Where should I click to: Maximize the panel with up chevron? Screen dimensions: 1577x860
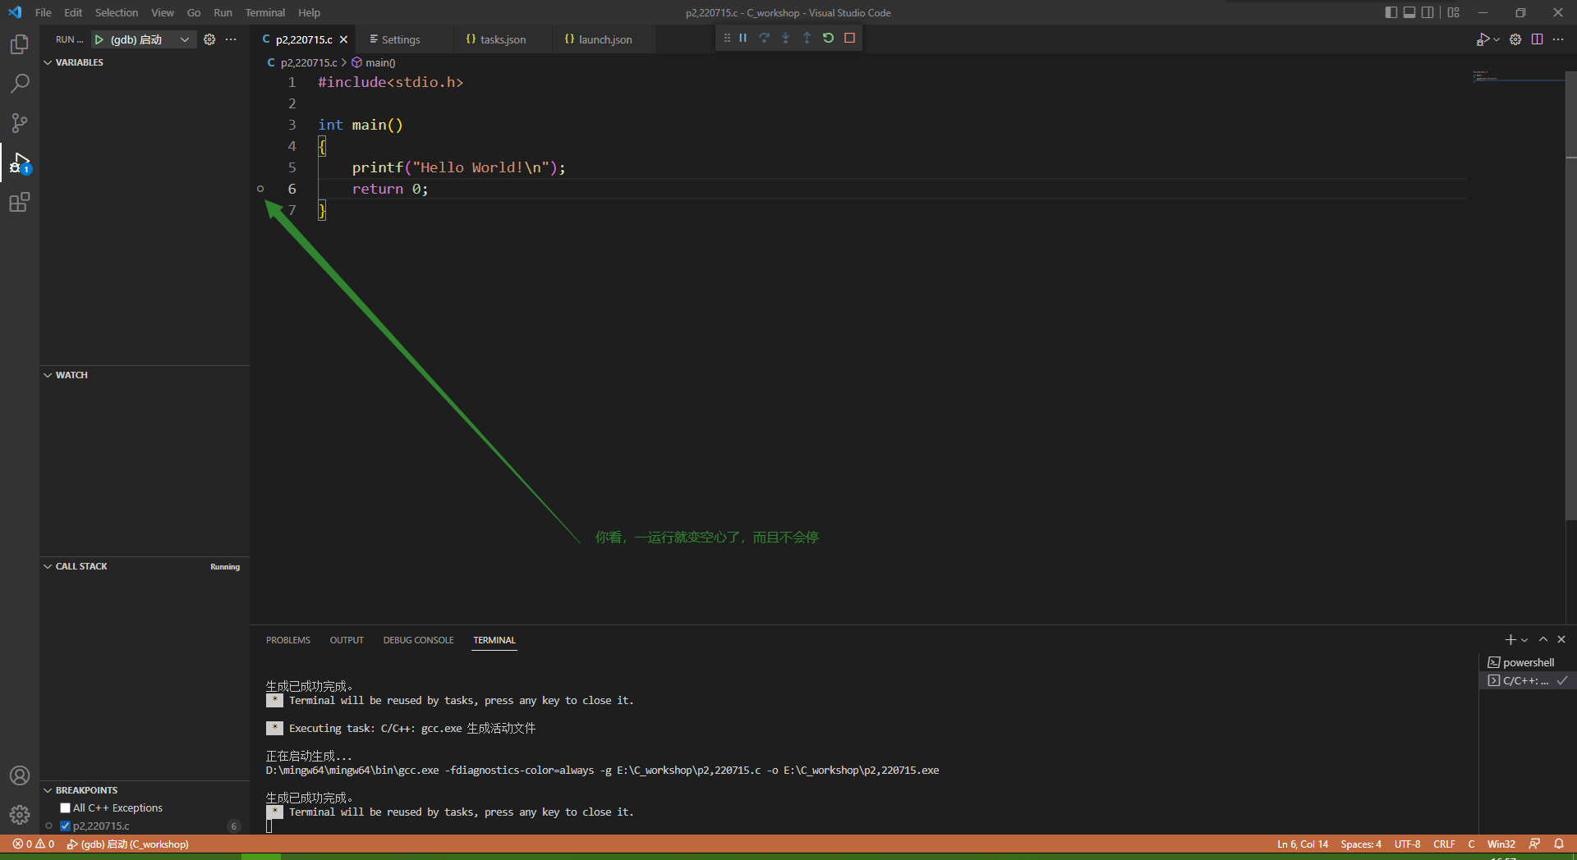pos(1543,639)
